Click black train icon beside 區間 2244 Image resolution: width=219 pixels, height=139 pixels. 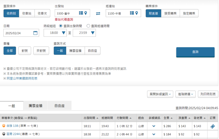coord(4,134)
